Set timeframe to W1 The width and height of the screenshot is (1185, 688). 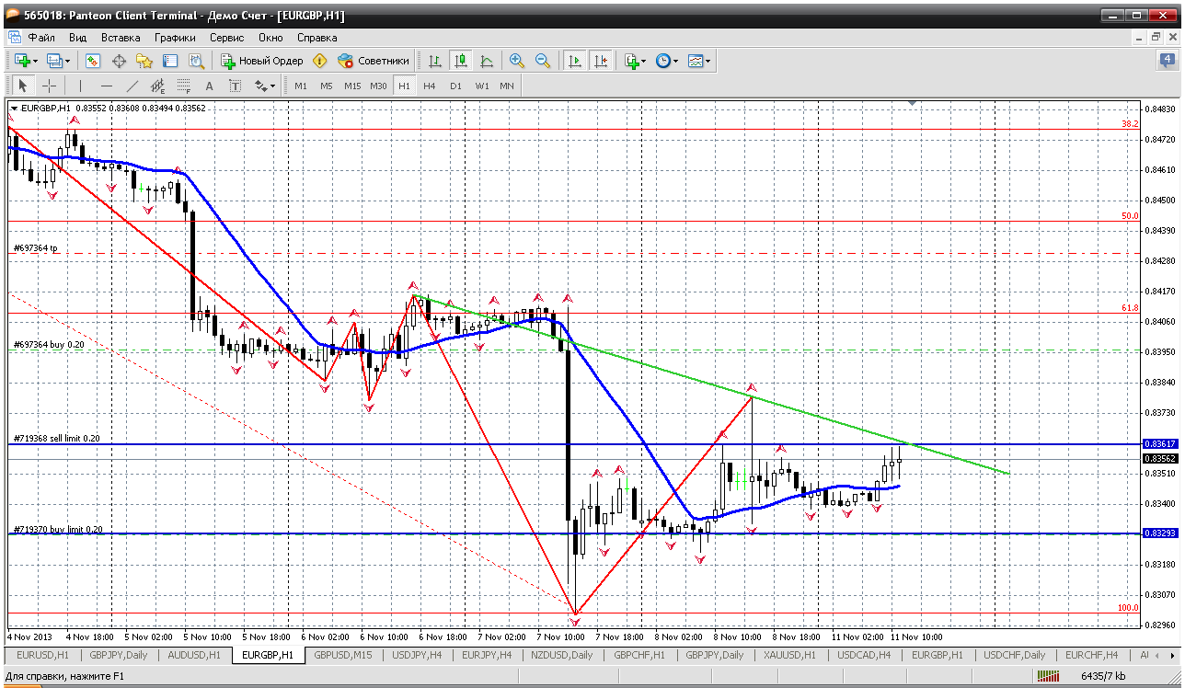point(482,86)
